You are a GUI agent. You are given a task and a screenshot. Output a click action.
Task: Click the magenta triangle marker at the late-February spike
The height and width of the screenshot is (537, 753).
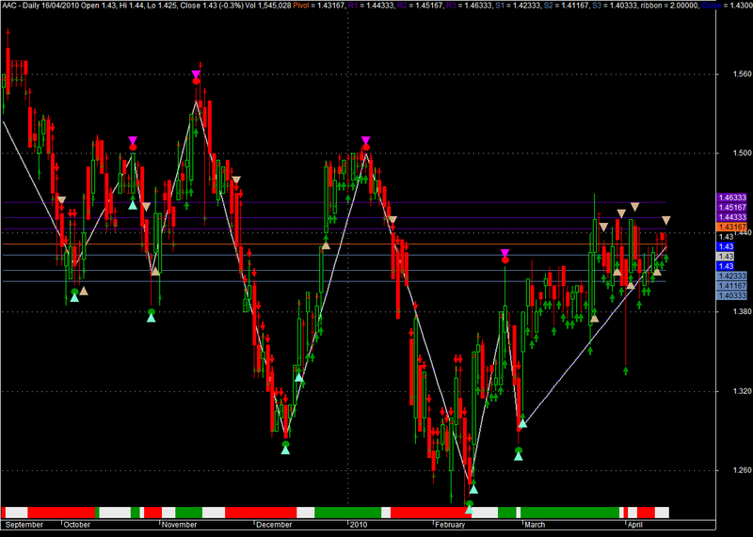pos(505,253)
